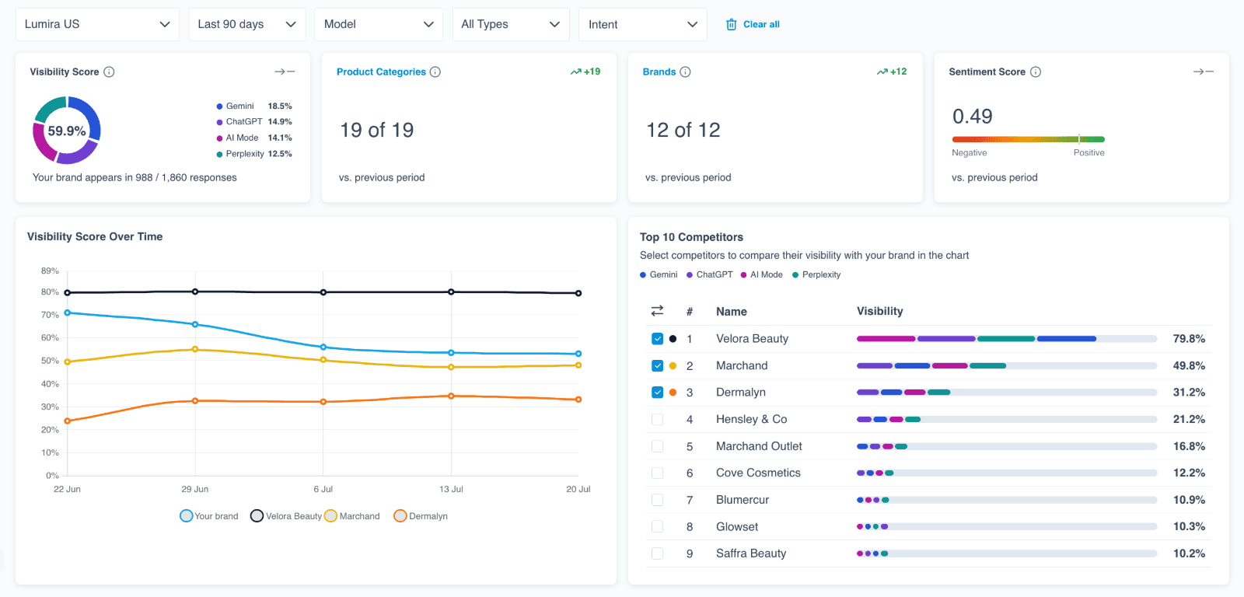
Task: Click the Visibility Score donut chart
Action: (x=67, y=131)
